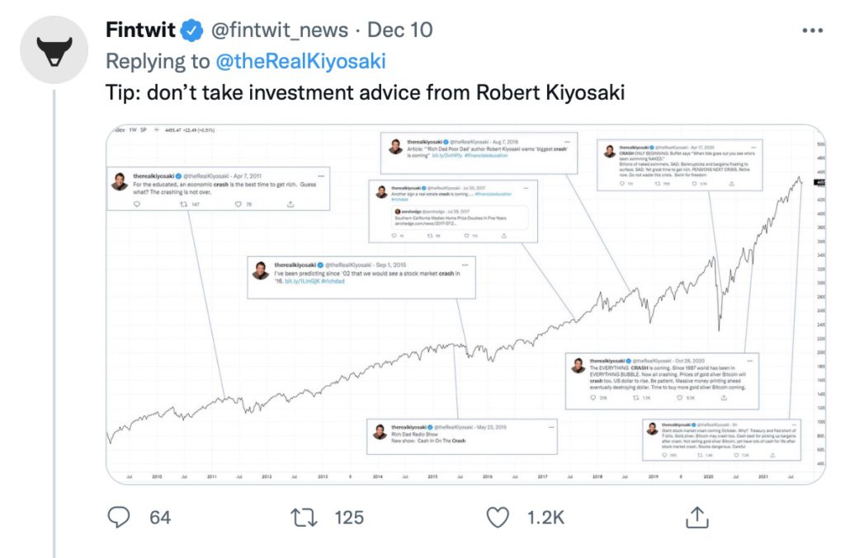Click the retweet arrows icon

pyautogui.click(x=304, y=518)
